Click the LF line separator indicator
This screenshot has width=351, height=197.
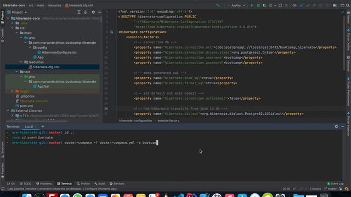pos(295,189)
